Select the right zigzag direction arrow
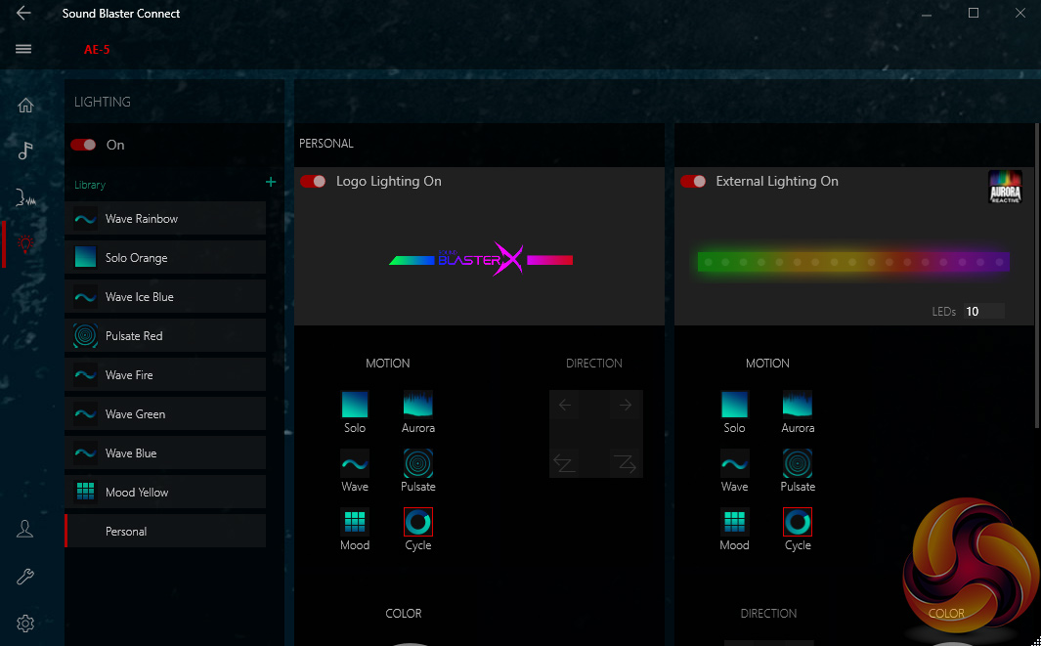The image size is (1041, 646). [625, 463]
